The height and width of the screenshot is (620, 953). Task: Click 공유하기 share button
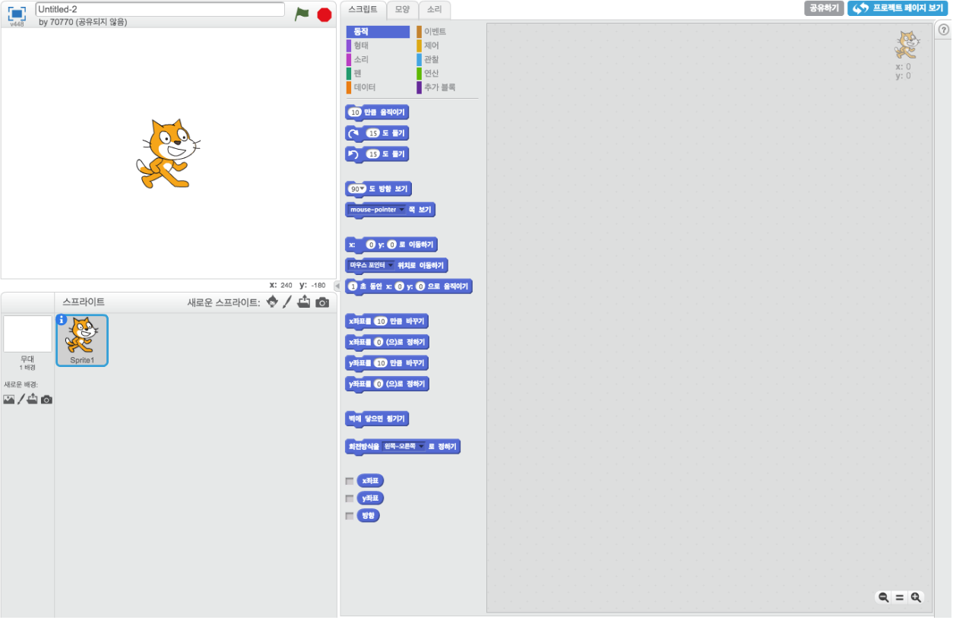coord(824,8)
